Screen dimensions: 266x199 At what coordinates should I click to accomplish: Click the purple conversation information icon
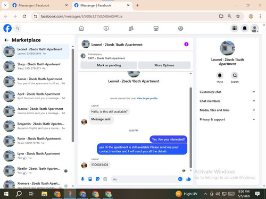click(x=186, y=44)
